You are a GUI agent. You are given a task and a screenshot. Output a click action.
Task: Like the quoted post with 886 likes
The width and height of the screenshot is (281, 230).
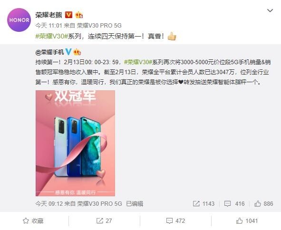tap(263, 204)
